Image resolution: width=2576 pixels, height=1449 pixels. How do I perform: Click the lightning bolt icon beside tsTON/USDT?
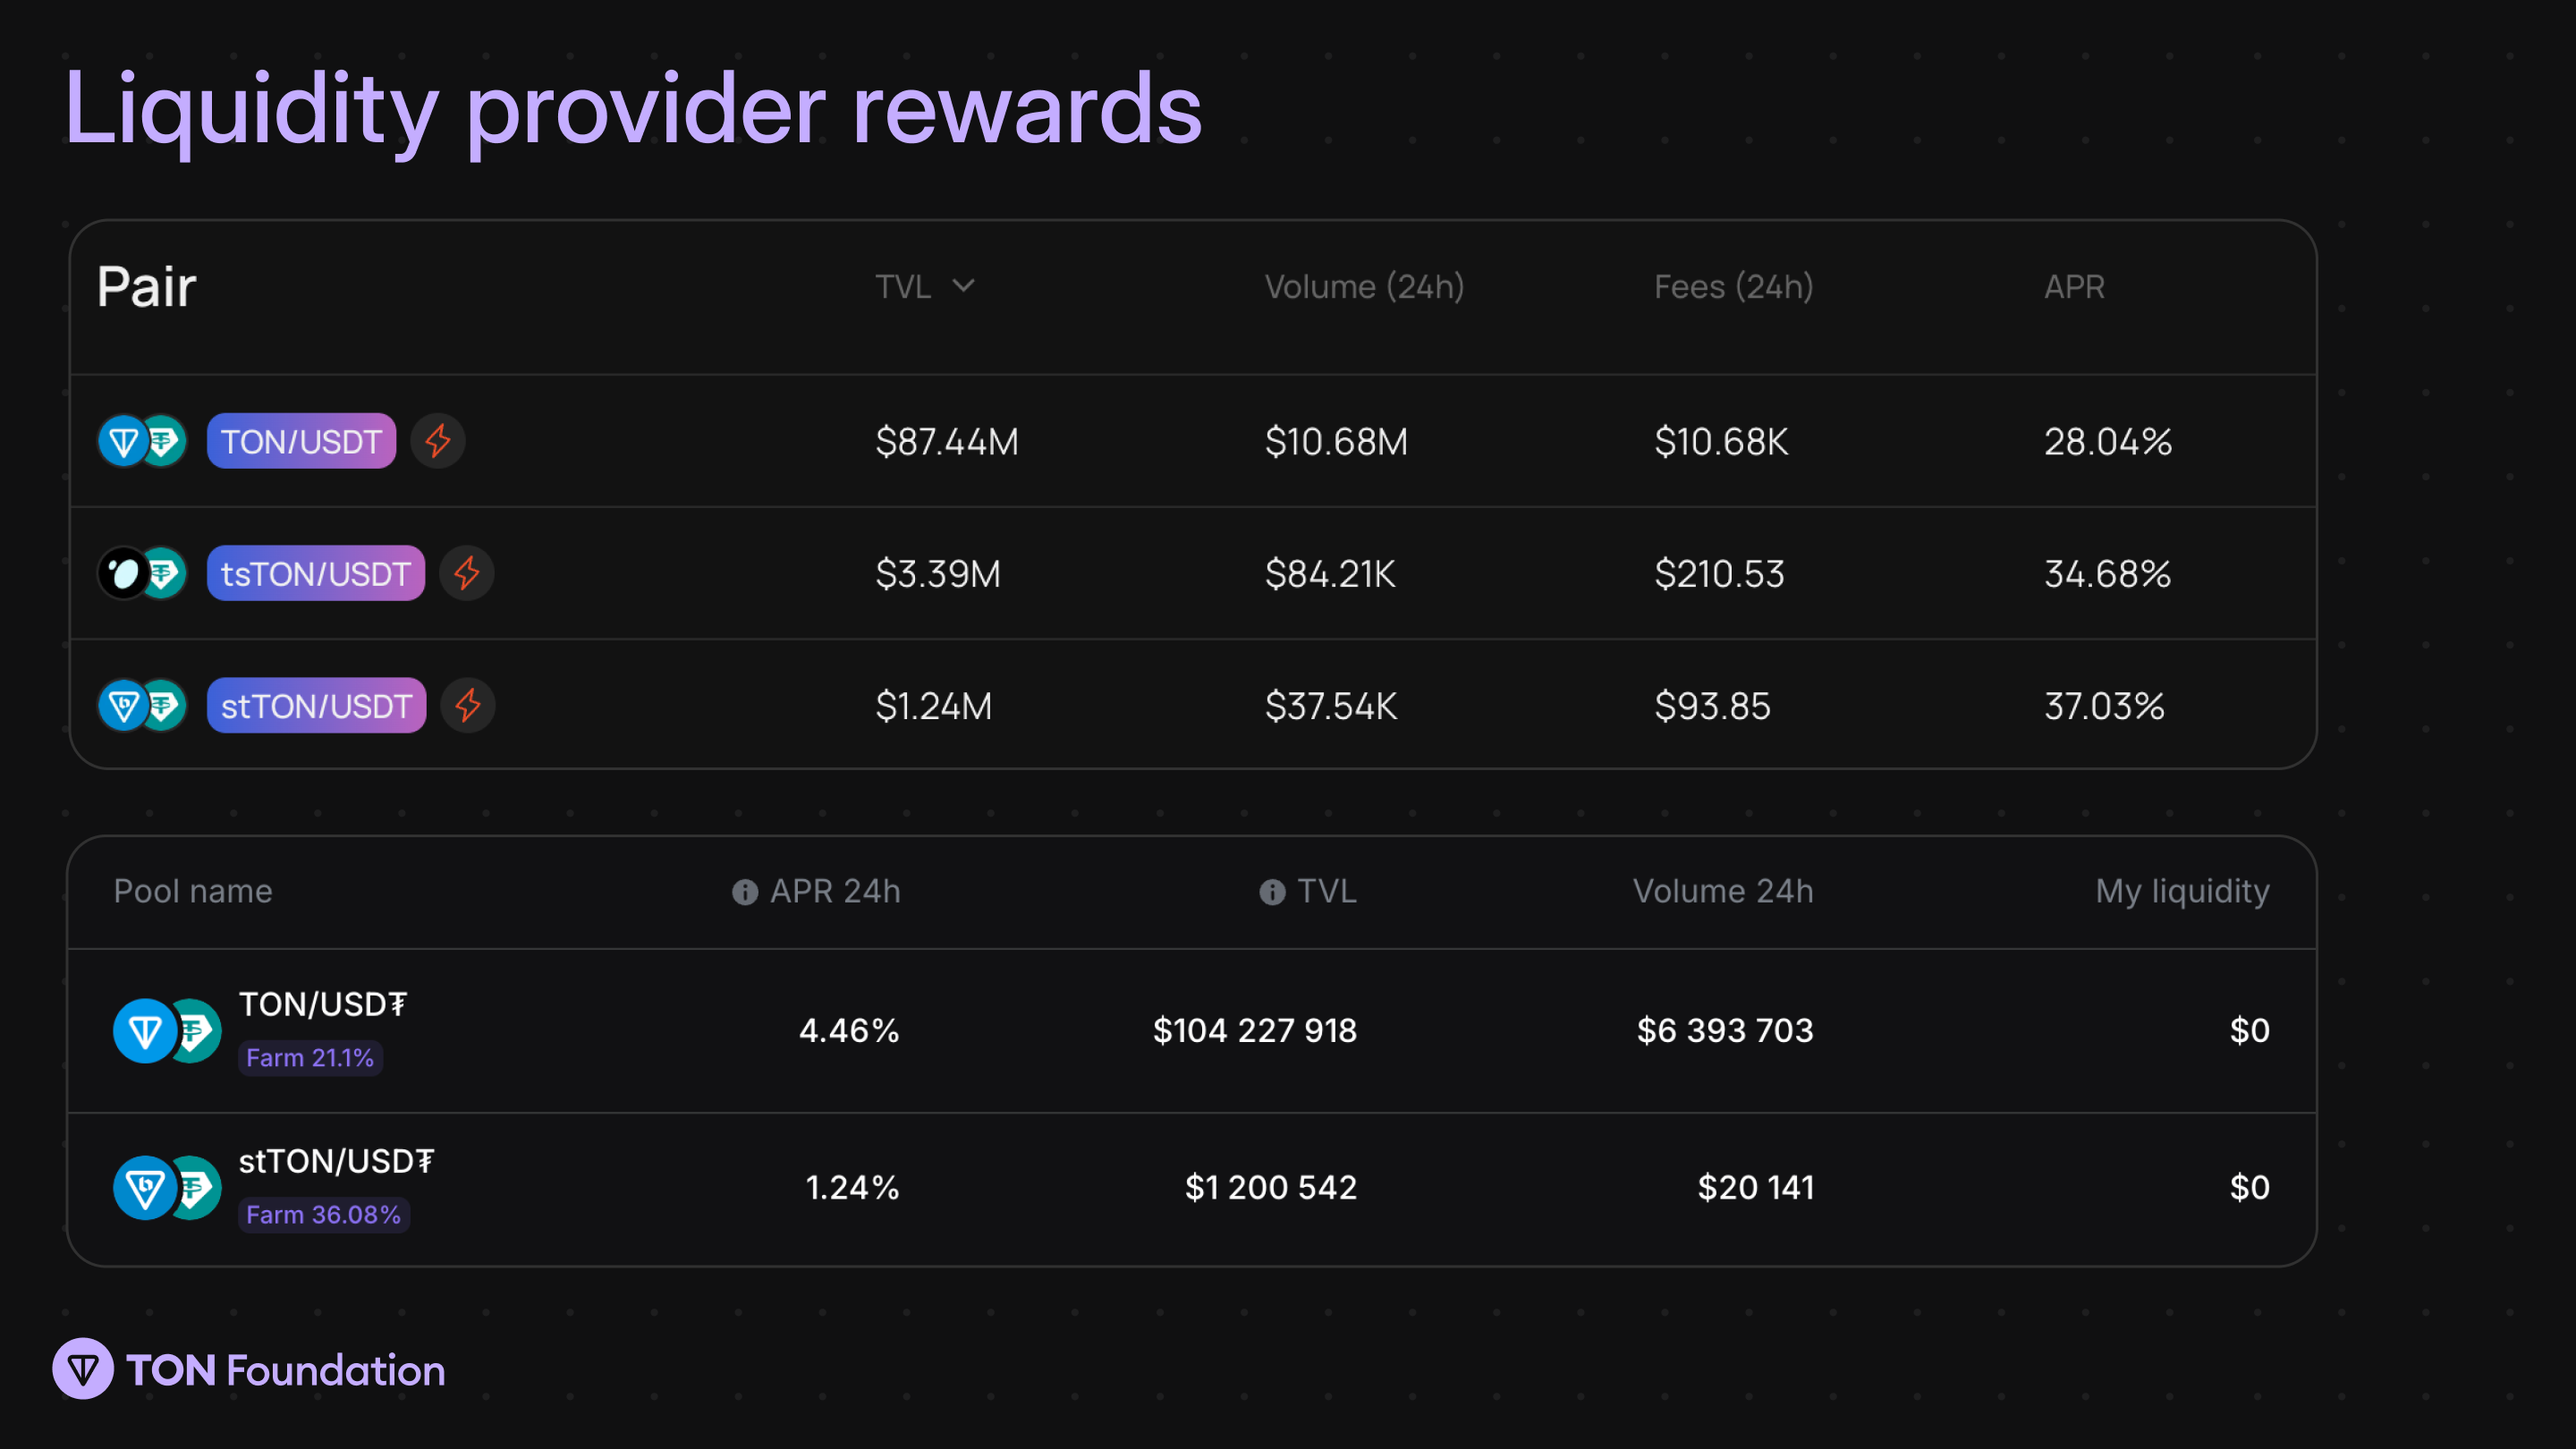[x=467, y=573]
